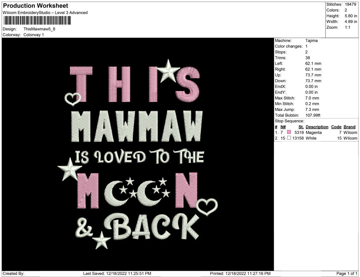Click the Code column header
Screen dimensions: 360x277
pyautogui.click(x=336, y=127)
